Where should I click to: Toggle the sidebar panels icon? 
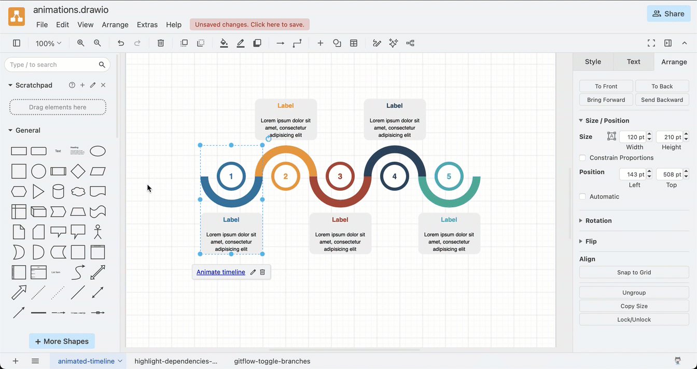click(17, 43)
